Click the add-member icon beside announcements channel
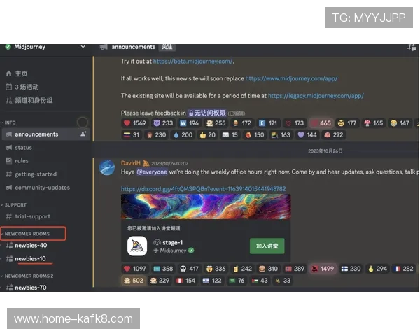Screen dimensions: 420x336 84,134
